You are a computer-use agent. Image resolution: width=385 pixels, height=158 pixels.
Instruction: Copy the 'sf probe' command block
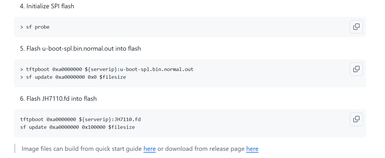(x=356, y=27)
